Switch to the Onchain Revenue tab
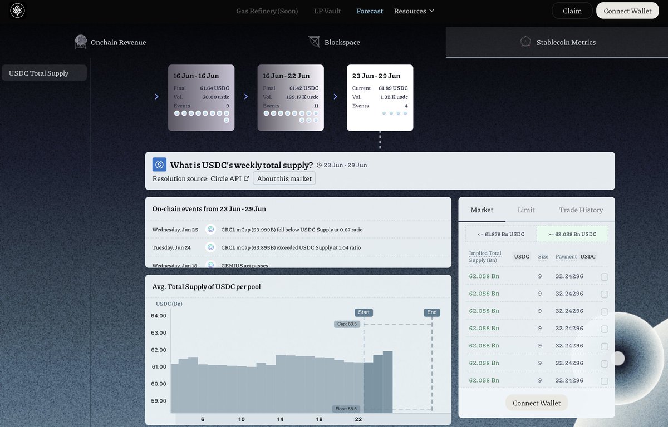 (x=110, y=42)
